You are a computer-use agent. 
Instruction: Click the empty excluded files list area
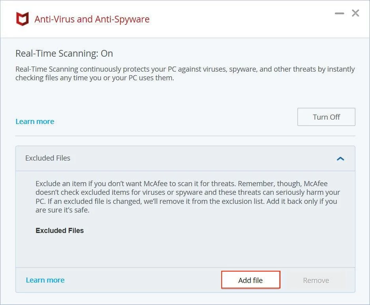(x=185, y=250)
